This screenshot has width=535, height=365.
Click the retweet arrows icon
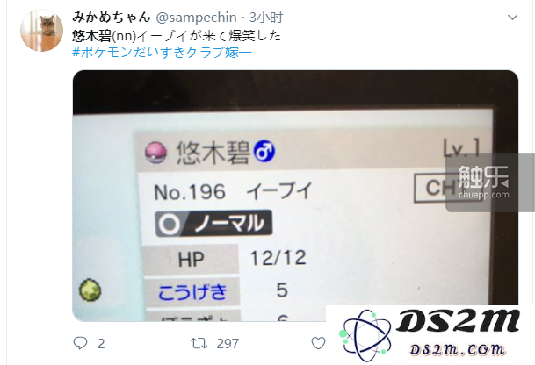199,343
